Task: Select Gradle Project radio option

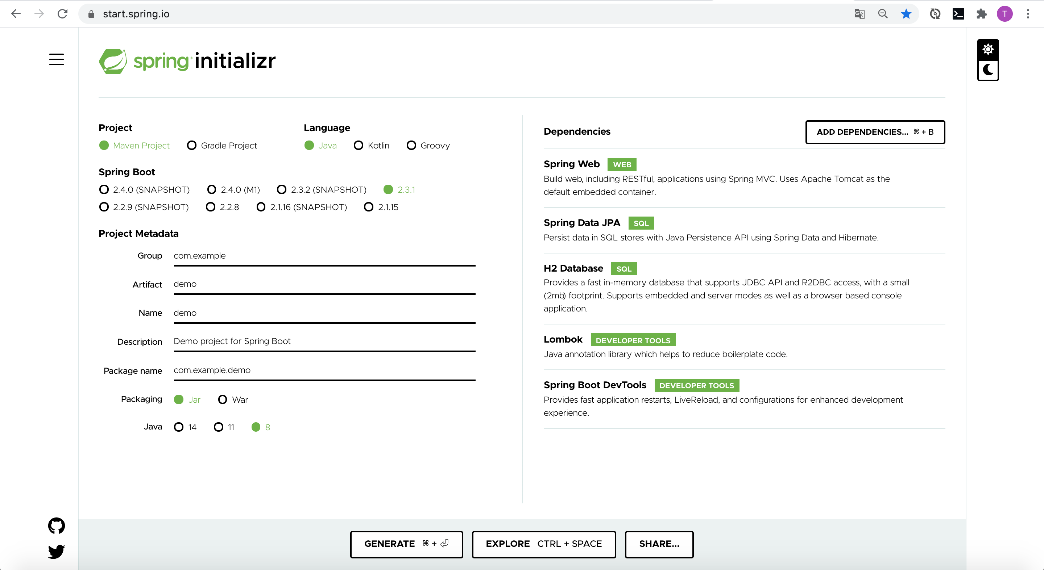Action: pyautogui.click(x=192, y=145)
